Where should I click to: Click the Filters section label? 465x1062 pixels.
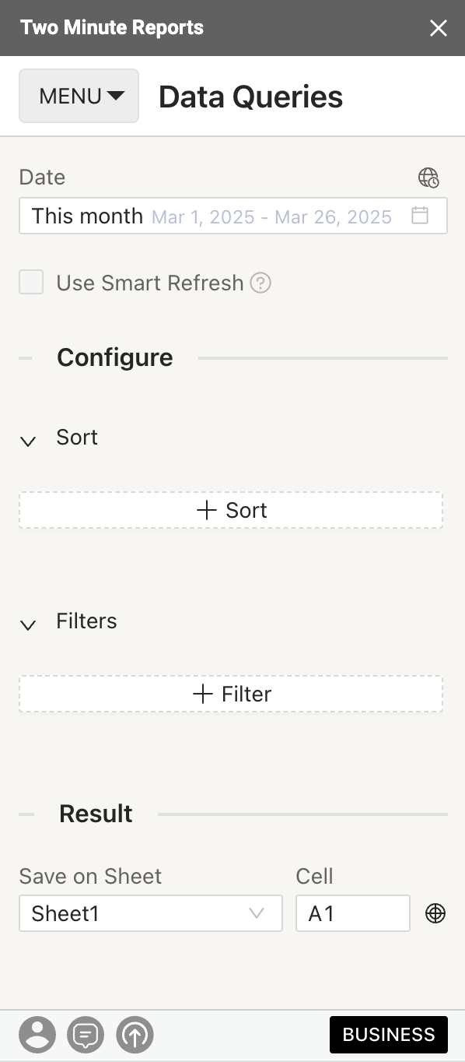(86, 621)
